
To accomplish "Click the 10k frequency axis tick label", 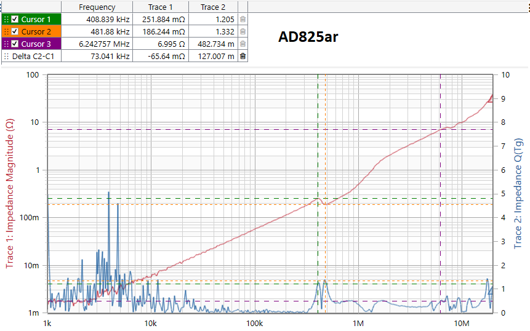I will click(150, 323).
